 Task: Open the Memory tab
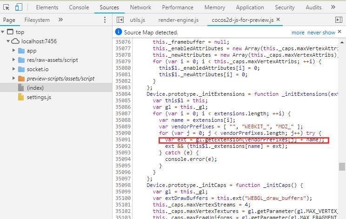(x=215, y=7)
